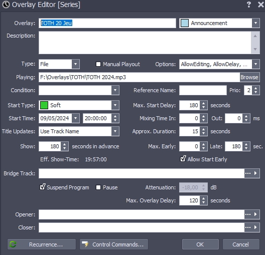Decrease the Start Time 20:00:00 spinner
Image resolution: width=265 pixels, height=255 pixels.
pos(115,120)
